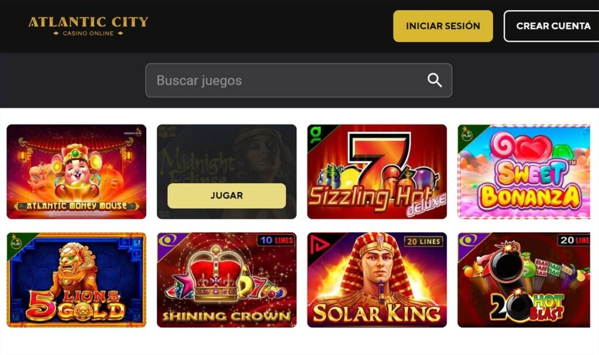599x355 pixels.
Task: Focus the Buscar juegos search field
Action: (299, 81)
